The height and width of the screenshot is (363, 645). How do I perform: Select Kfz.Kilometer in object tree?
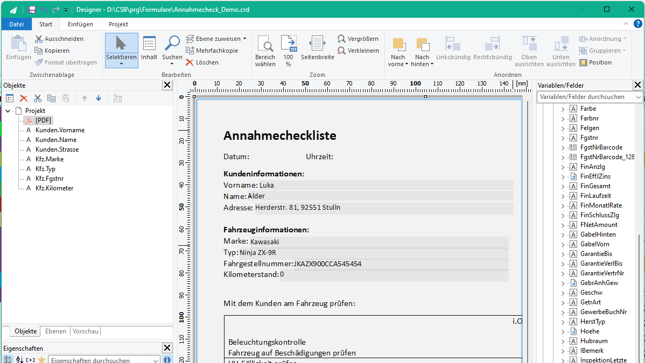coord(54,188)
